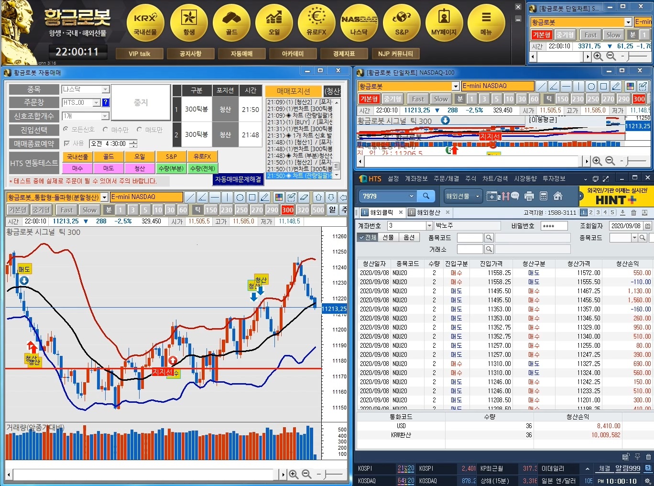The image size is (654, 486).
Task: Select the 모든신호 radio option
Action: tap(66, 130)
